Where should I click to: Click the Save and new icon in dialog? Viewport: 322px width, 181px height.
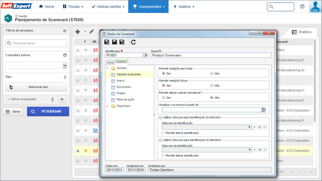(x=107, y=42)
